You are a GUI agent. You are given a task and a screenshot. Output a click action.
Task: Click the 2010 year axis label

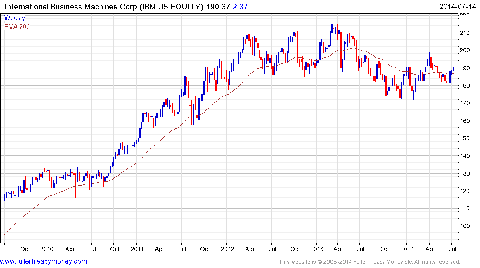pos(46,249)
